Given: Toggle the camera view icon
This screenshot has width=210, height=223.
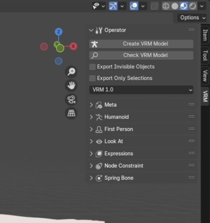Looking at the screenshot, I should coord(71,99).
